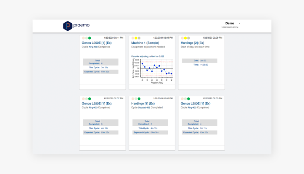
Task: Open the Hardinge [1] (Ex) card title
Action: [x=143, y=104]
